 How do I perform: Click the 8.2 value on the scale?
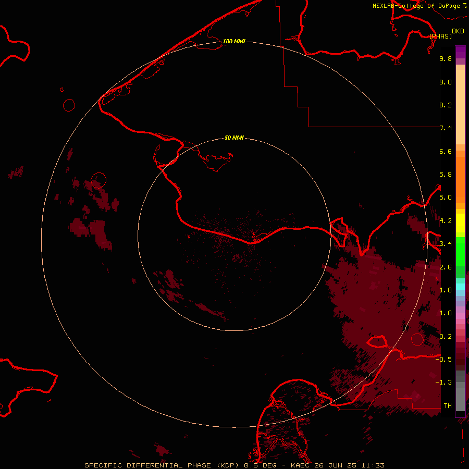tap(446, 105)
